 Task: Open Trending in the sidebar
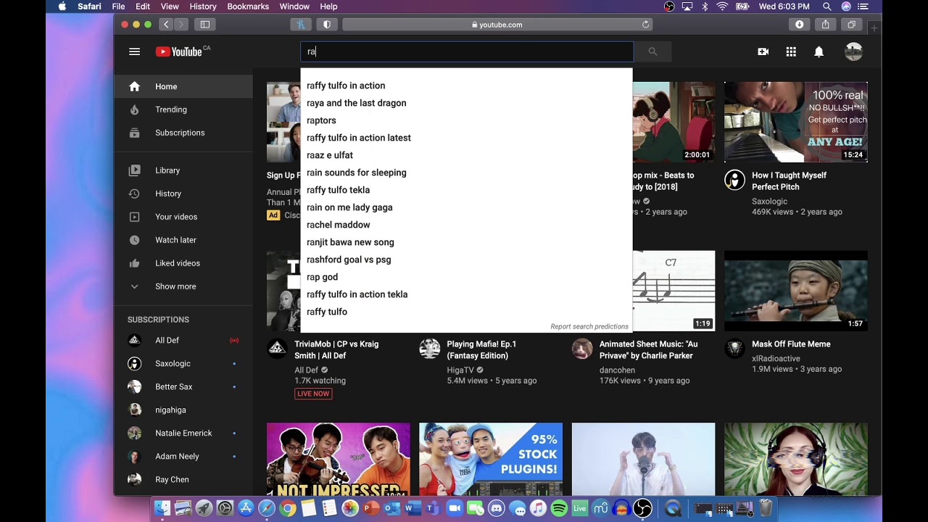pos(183,109)
